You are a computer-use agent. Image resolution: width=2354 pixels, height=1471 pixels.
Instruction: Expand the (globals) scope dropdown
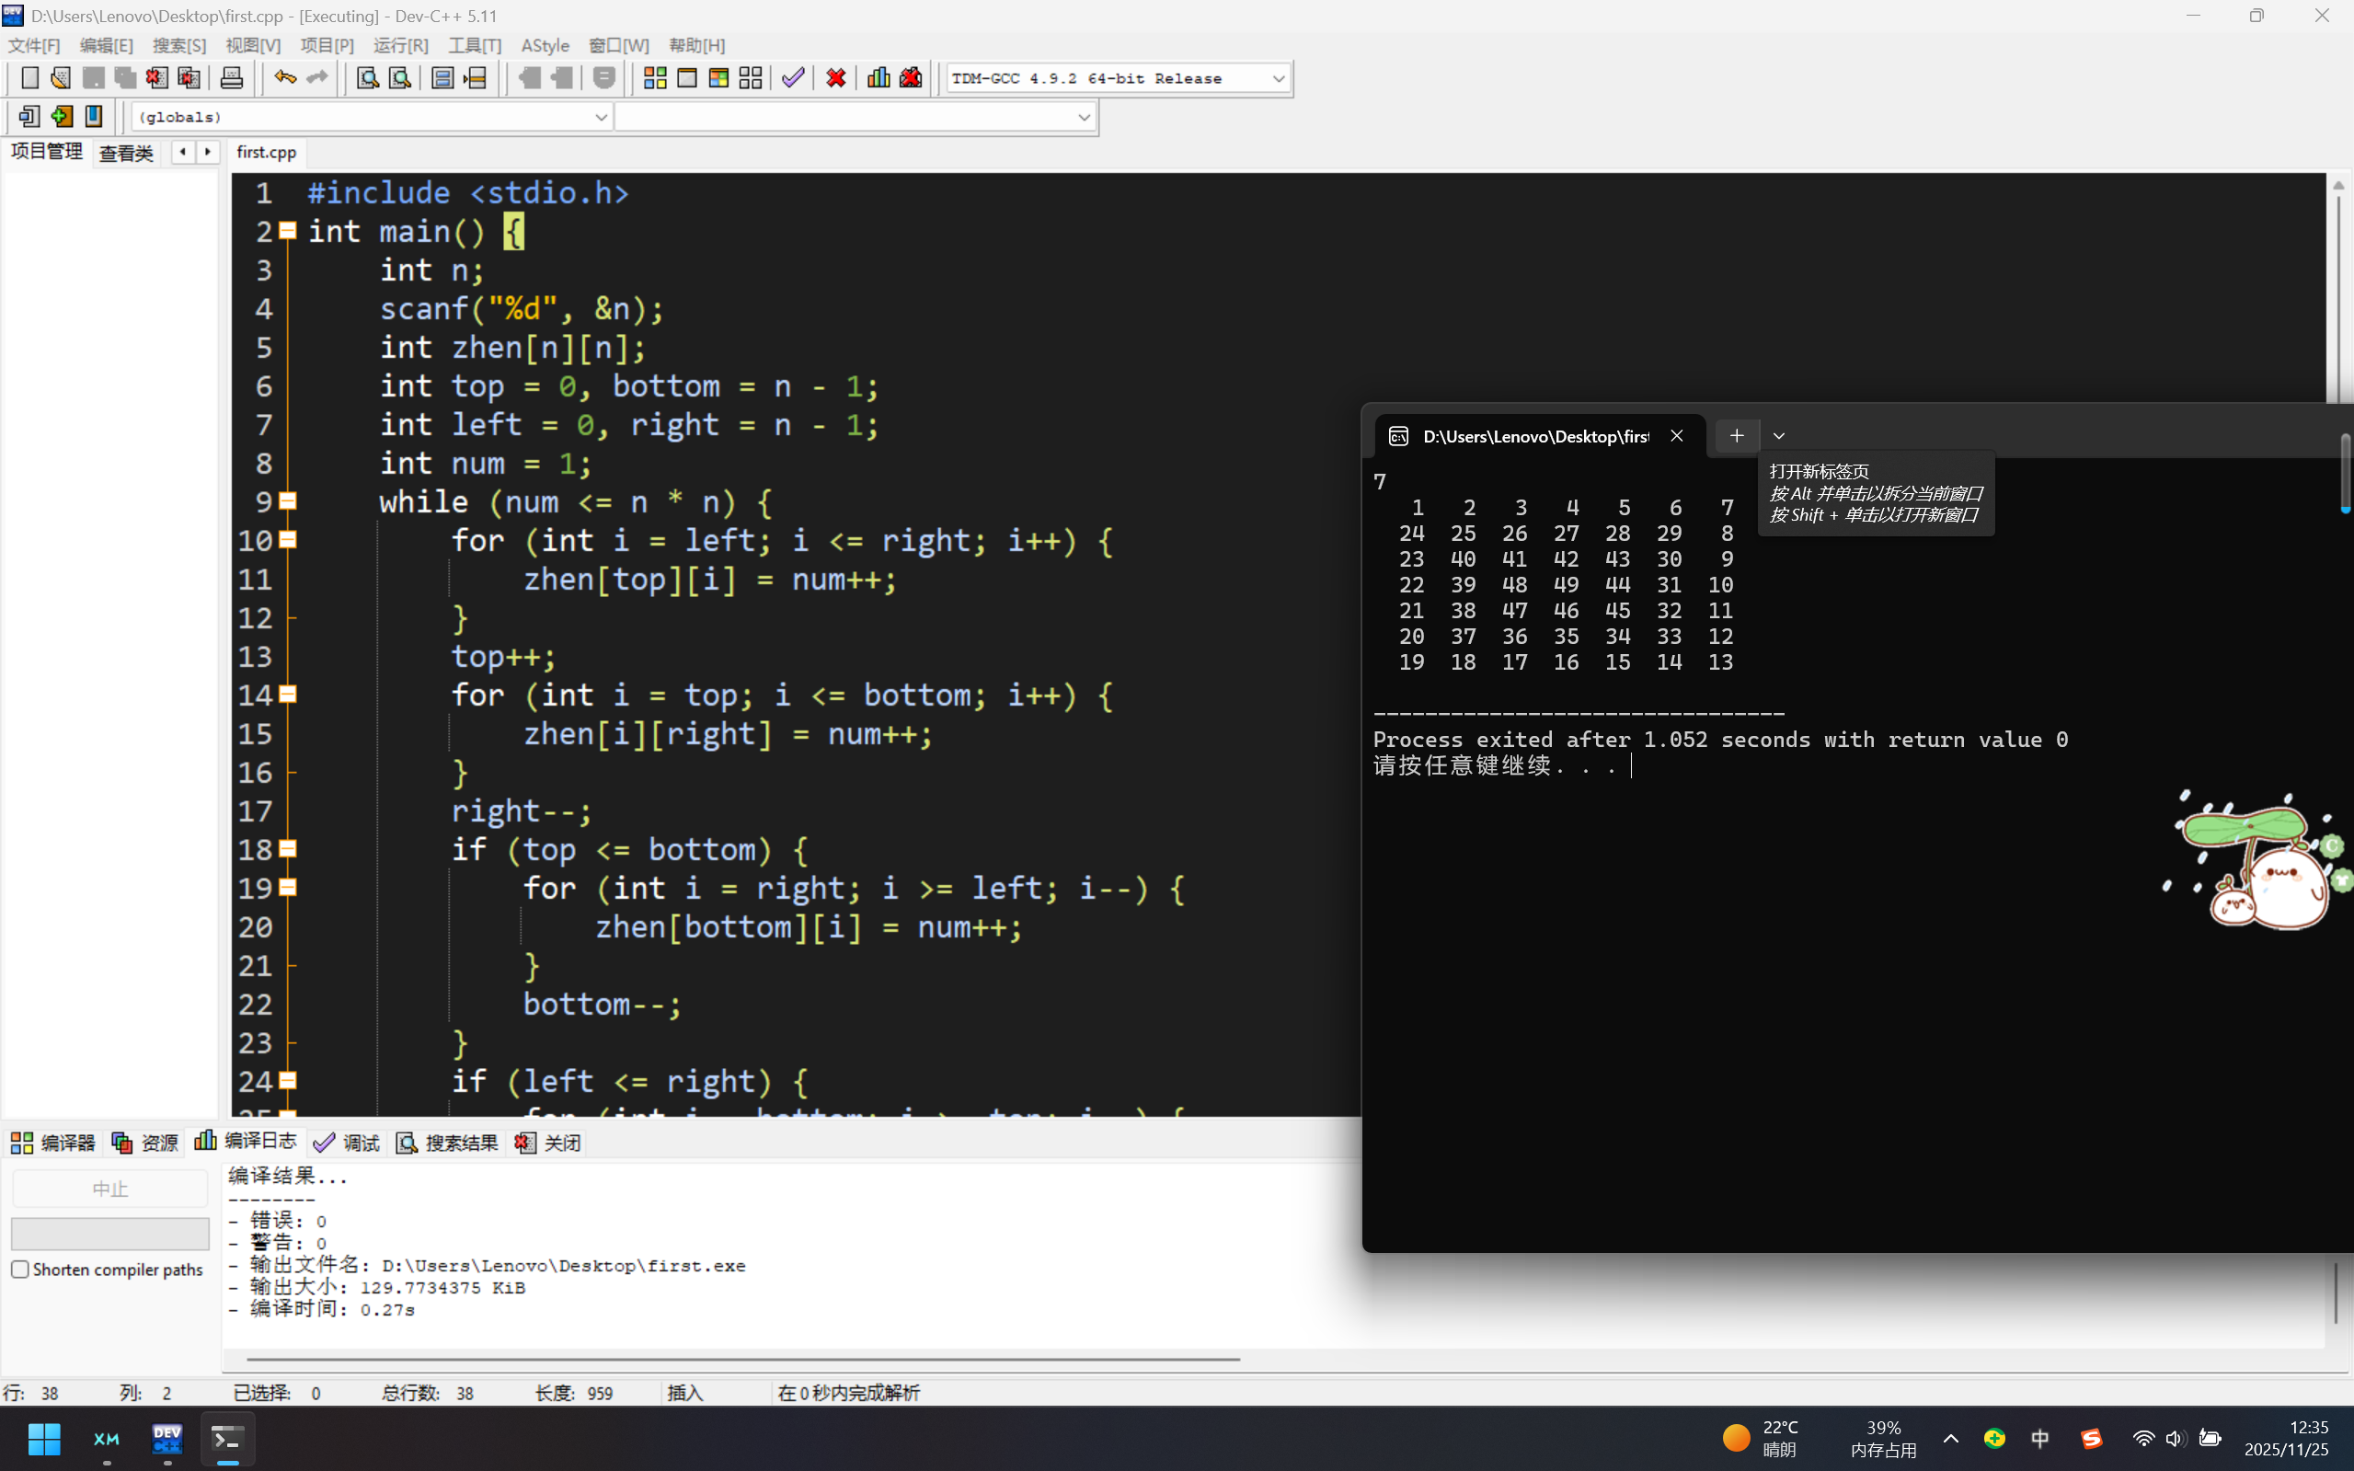pos(600,118)
